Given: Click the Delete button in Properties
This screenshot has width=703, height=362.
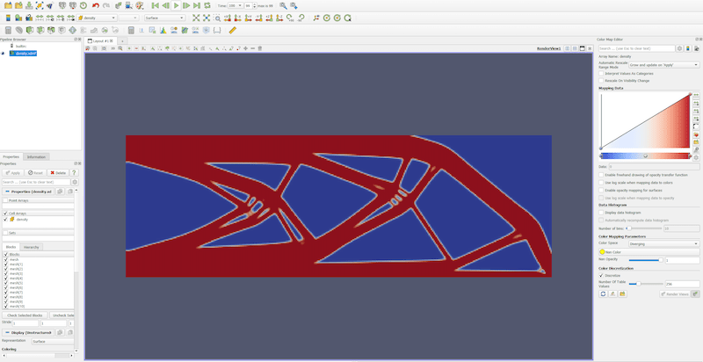Looking at the screenshot, I should point(58,173).
